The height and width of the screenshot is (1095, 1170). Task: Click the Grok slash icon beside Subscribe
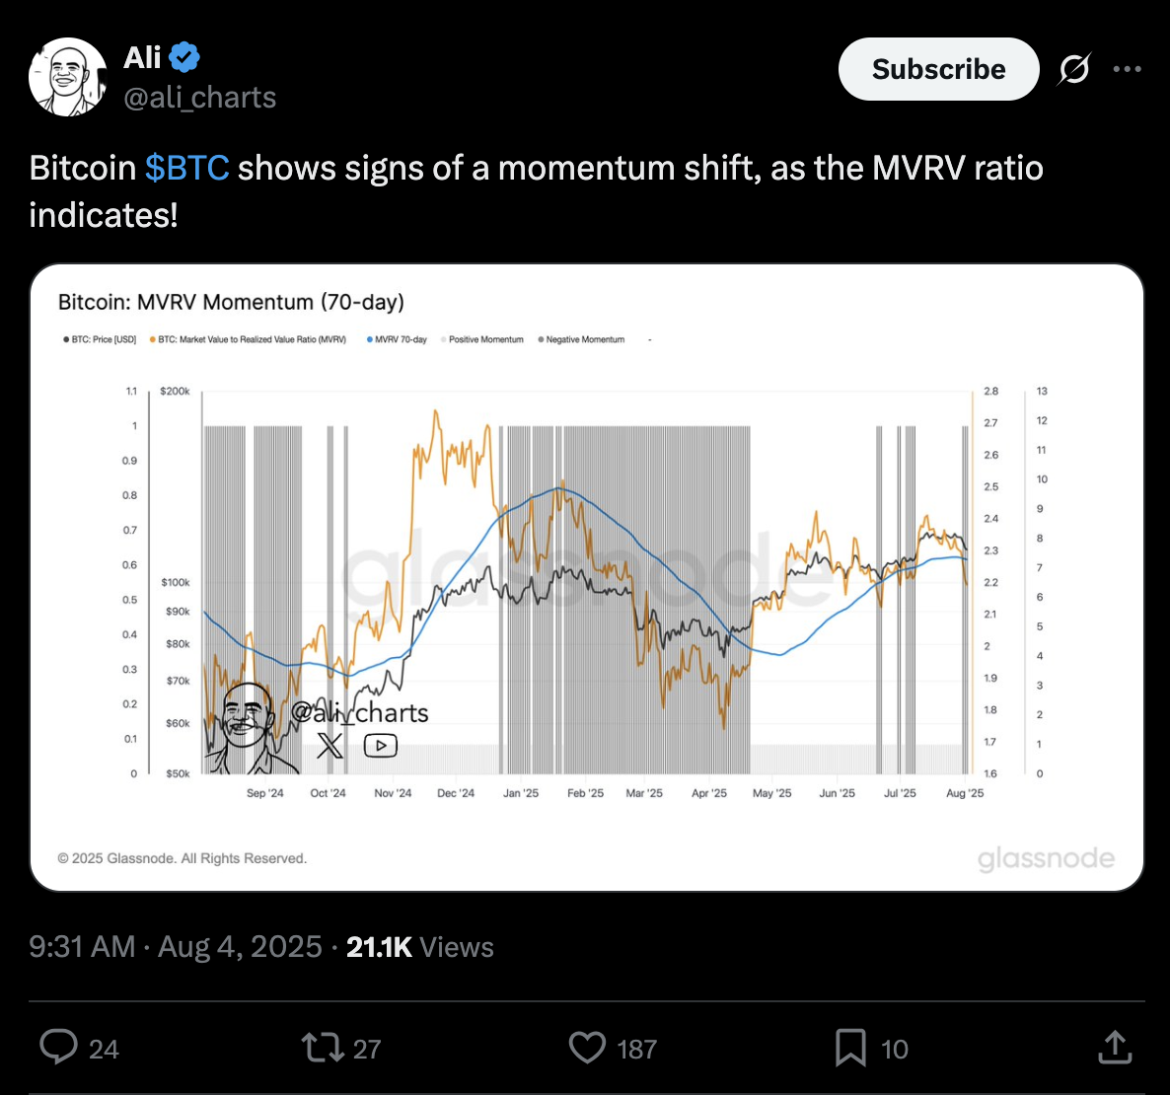point(1074,69)
